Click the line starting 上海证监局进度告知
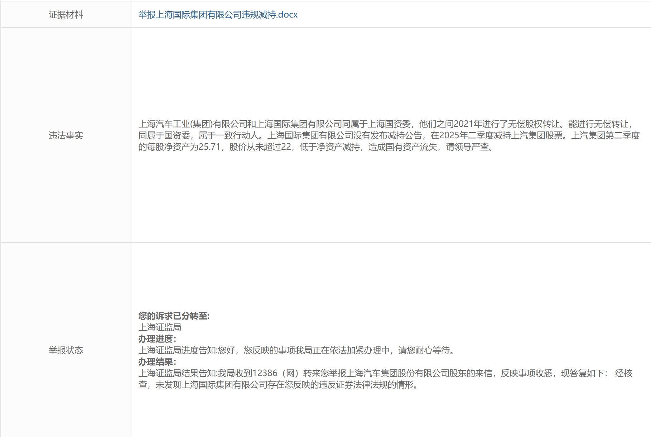 point(297,350)
